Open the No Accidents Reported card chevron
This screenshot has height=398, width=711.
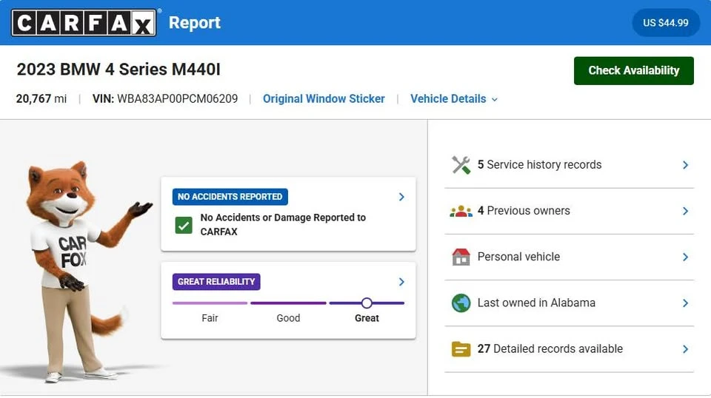(401, 197)
